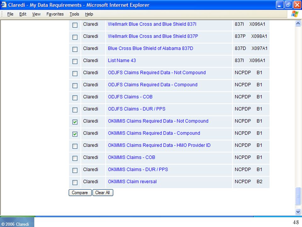Click the Clear All button
The width and height of the screenshot is (302, 227).
103,193
